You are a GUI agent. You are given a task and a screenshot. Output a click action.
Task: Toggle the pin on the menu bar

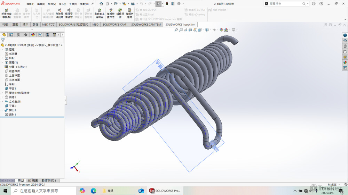(93, 3)
